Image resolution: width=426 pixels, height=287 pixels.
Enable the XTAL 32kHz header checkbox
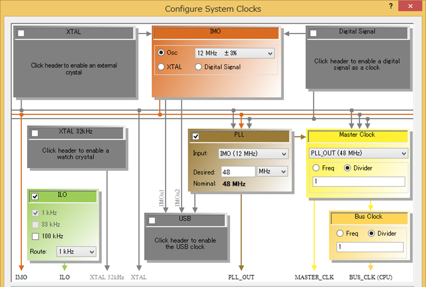click(x=35, y=133)
